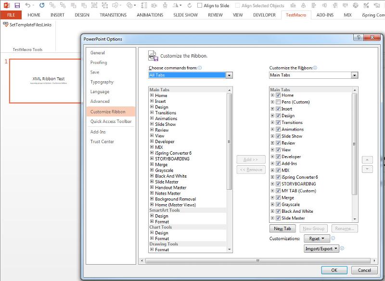This screenshot has height=281, width=385.
Task: Click the New Tab button
Action: tap(282, 228)
